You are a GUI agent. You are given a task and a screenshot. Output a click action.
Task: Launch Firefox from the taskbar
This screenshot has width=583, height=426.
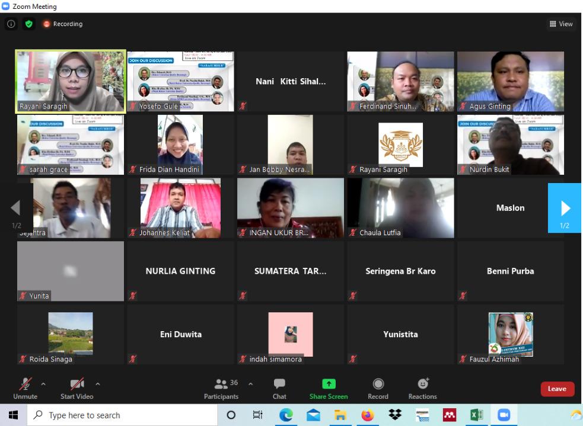368,415
